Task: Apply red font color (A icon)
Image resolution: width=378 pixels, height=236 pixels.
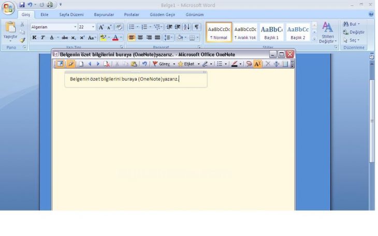Action: pyautogui.click(x=115, y=38)
